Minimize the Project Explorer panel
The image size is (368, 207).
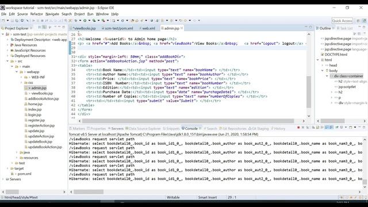point(59,27)
